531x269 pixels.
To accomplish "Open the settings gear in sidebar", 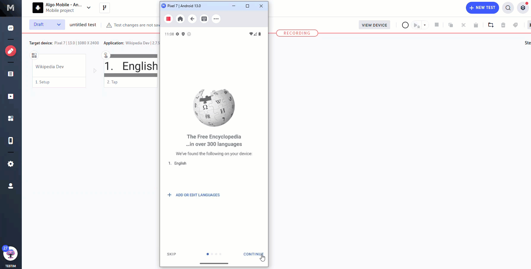I will (x=11, y=164).
